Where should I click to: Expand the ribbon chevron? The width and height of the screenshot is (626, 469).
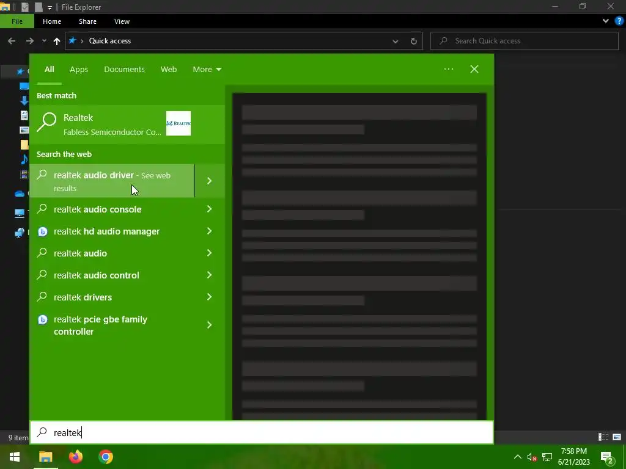coord(606,21)
